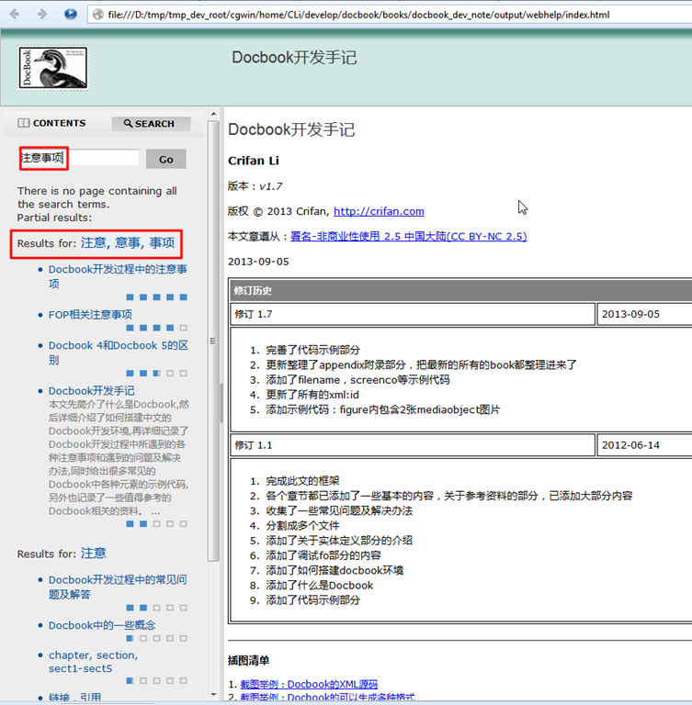Click the search text input field
Viewport: 692px width, 705px height.
(x=79, y=158)
